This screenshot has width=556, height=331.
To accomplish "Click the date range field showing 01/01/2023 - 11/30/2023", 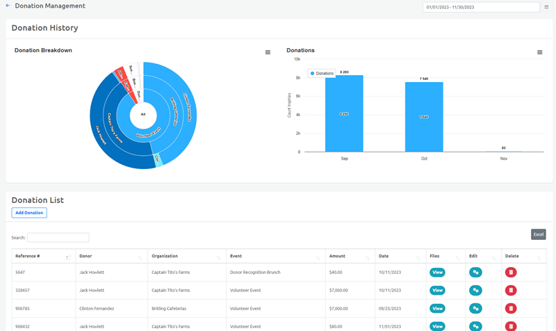I will [481, 7].
